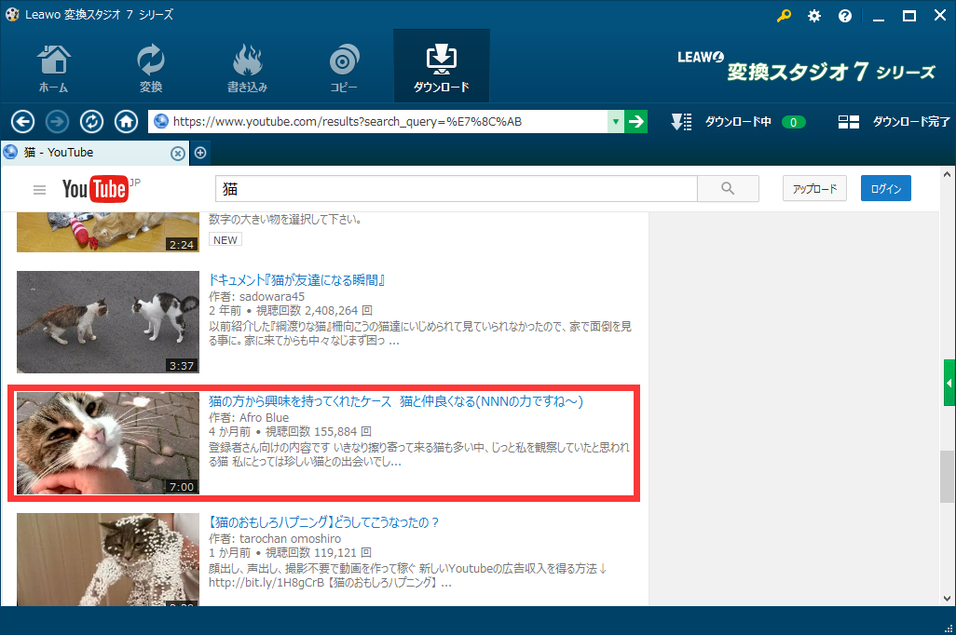Click the green go arrow button

635,122
